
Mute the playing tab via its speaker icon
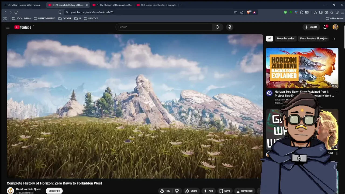[x=53, y=5]
